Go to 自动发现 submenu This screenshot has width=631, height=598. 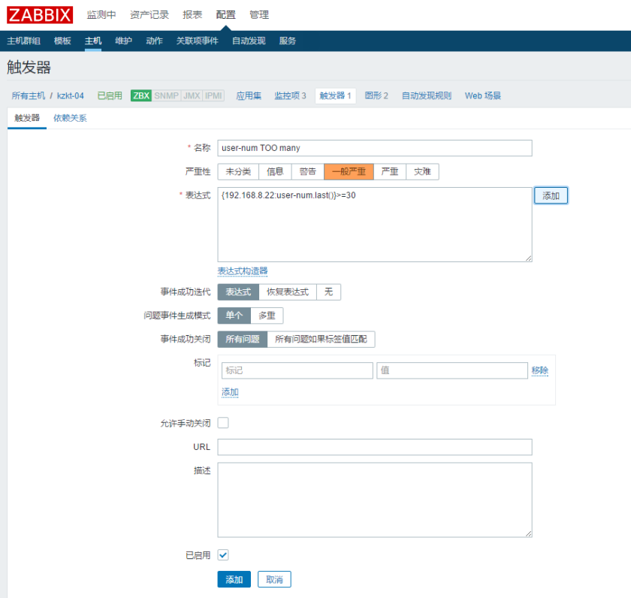tap(249, 41)
